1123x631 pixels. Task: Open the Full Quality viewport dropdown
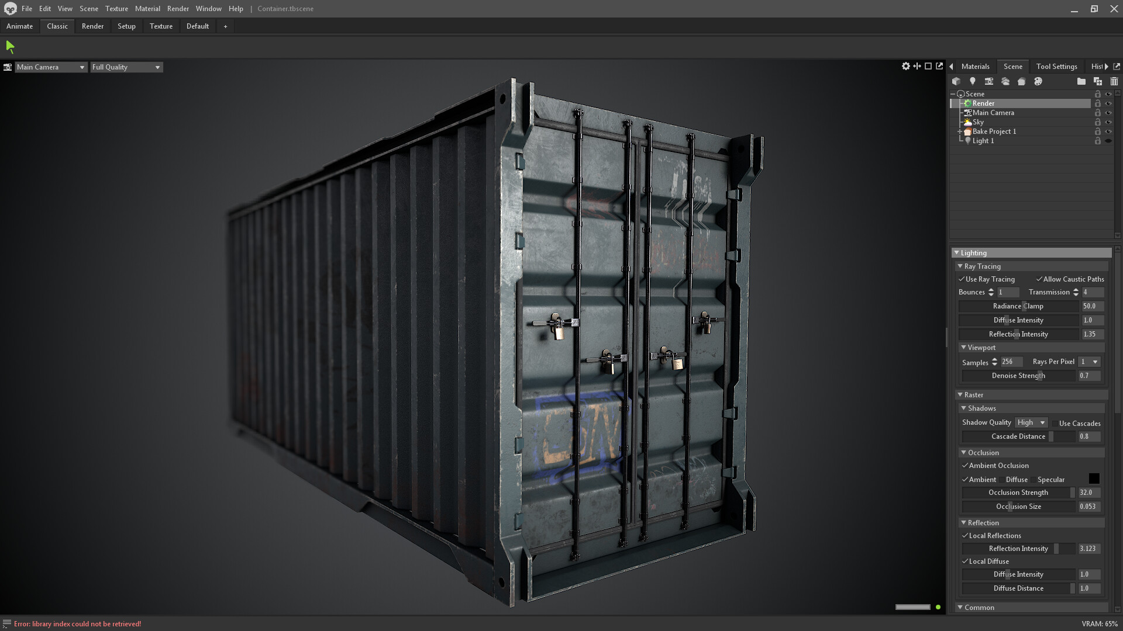pos(126,67)
